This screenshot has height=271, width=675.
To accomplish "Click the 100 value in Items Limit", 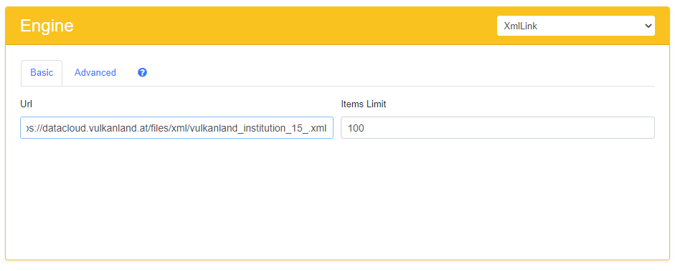I will (x=356, y=128).
